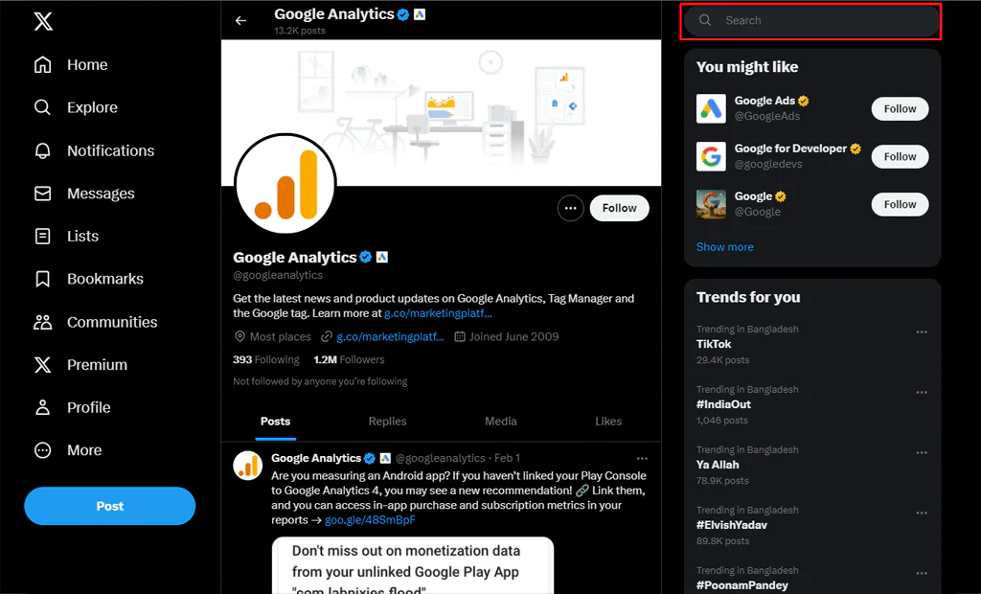Open options for the #PoonamPandey trend

tap(922, 573)
